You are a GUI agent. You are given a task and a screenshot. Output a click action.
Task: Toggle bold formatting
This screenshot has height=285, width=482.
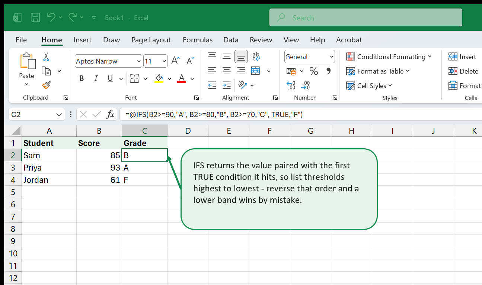(82, 78)
